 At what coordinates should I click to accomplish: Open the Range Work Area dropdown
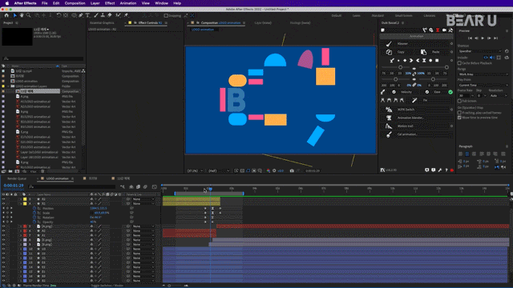[x=483, y=74]
